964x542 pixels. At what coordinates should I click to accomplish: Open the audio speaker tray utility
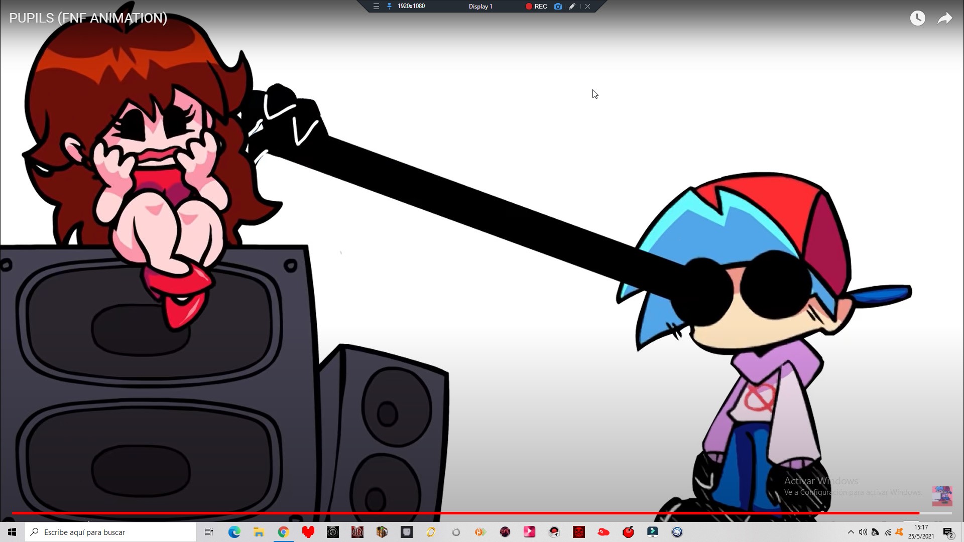tap(875, 532)
